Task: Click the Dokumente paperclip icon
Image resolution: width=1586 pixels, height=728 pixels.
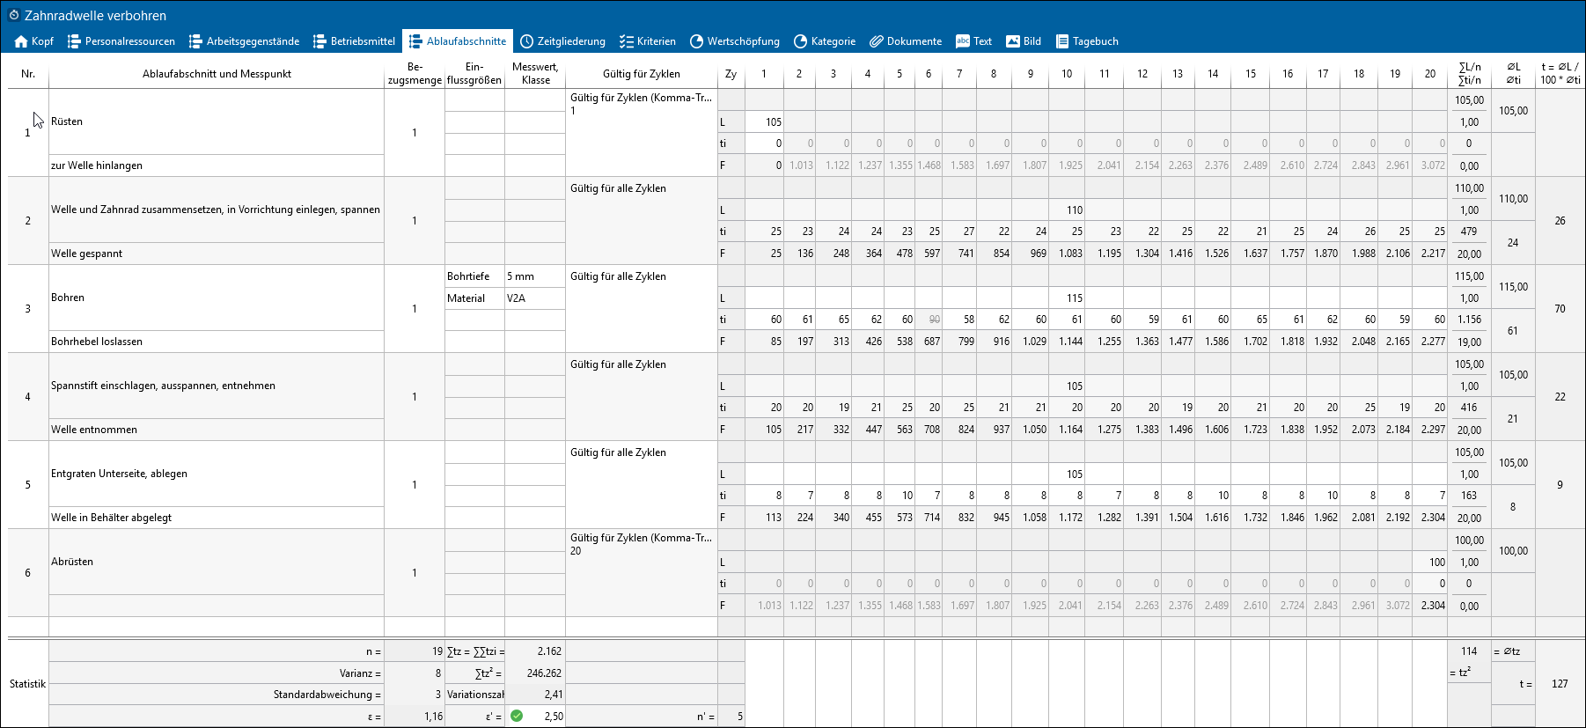Action: (x=877, y=41)
